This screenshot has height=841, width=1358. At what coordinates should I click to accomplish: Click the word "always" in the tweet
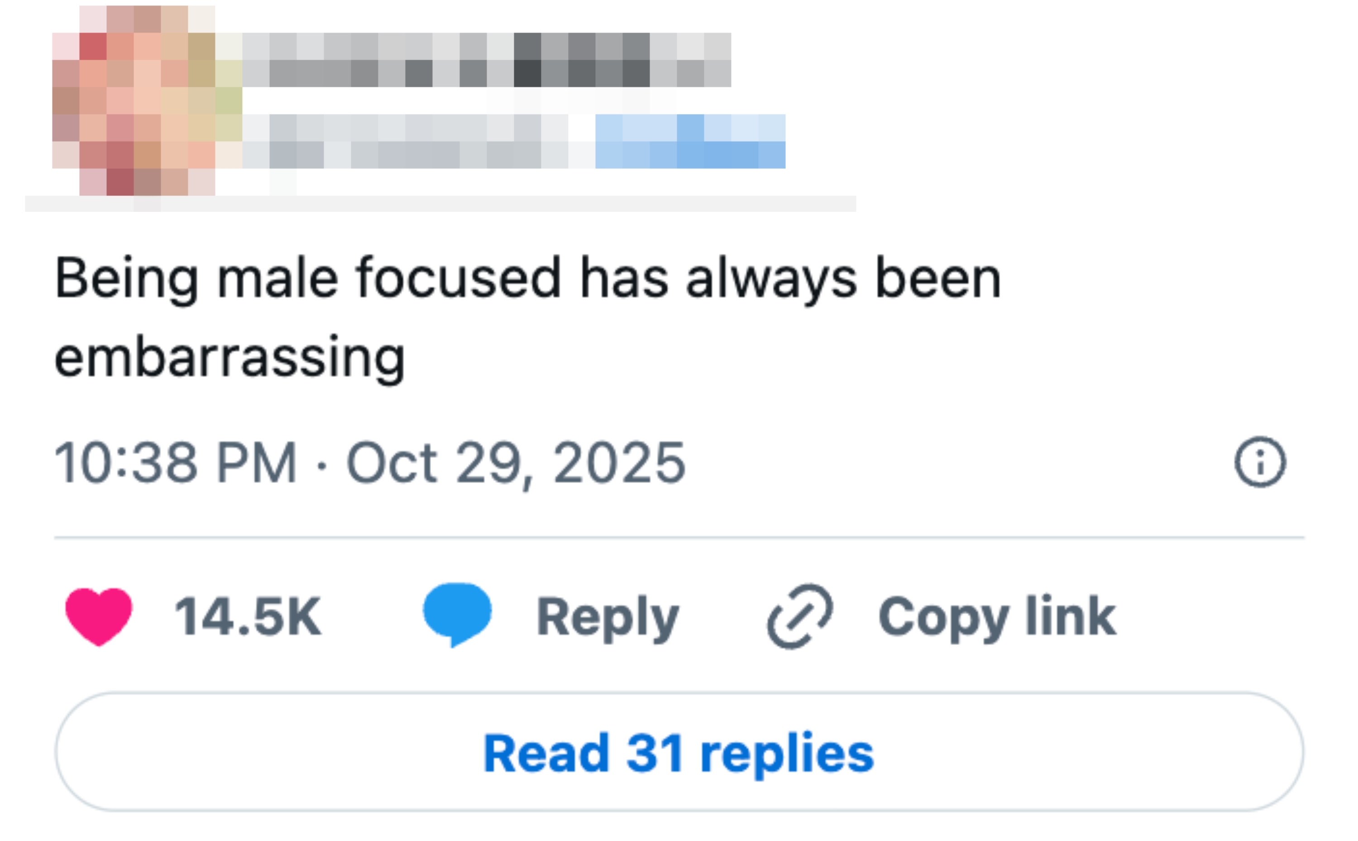click(771, 278)
